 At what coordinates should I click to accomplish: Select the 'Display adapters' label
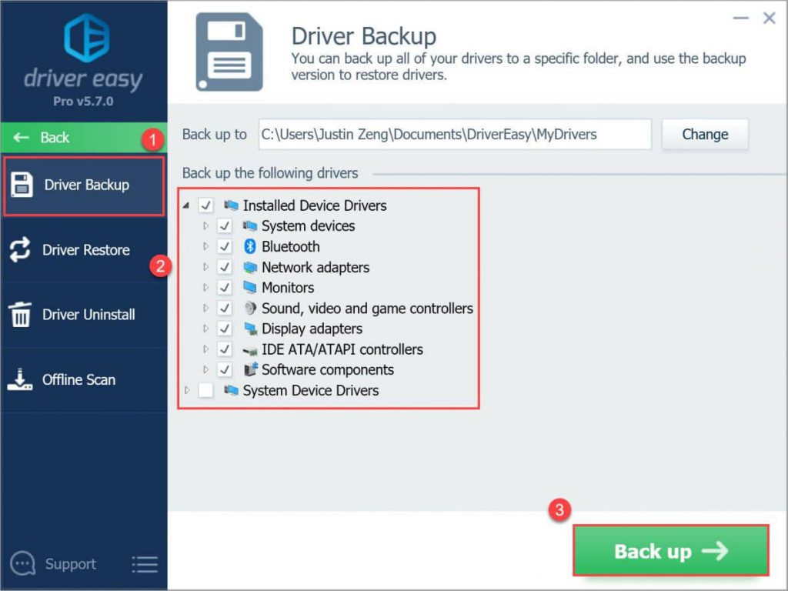pyautogui.click(x=312, y=329)
